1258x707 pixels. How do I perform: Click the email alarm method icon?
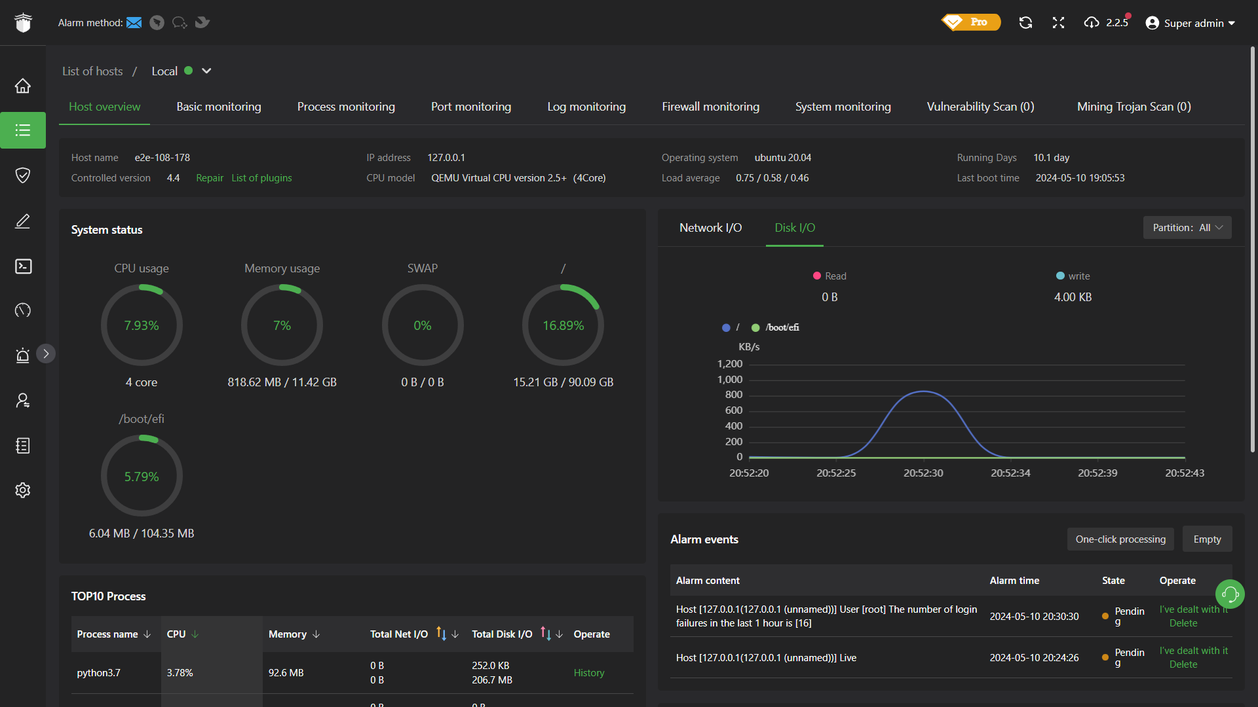134,23
